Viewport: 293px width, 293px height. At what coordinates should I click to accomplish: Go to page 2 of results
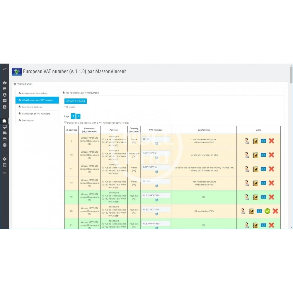pos(78,116)
